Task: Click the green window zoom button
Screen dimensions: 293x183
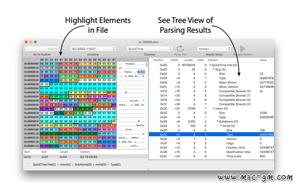Action: point(35,42)
